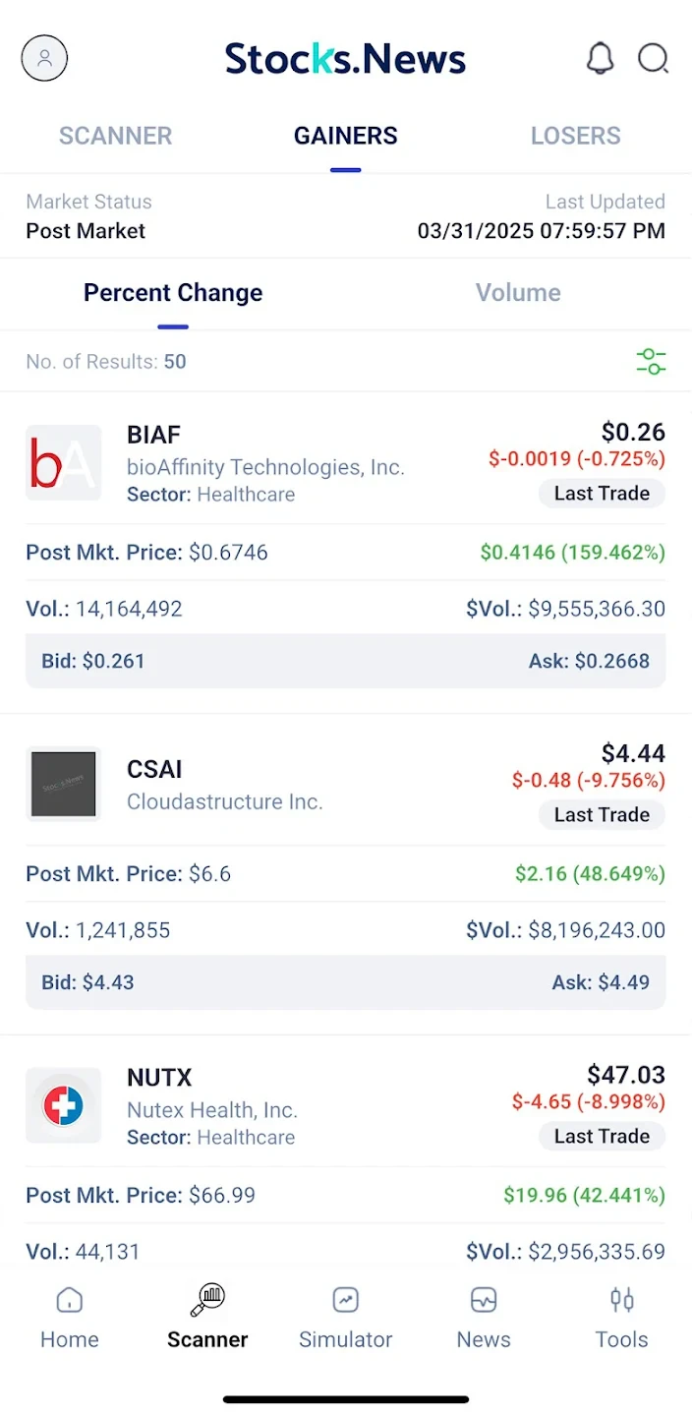This screenshot has width=692, height=1416.
Task: Open the Simulator chart icon
Action: [x=345, y=1300]
